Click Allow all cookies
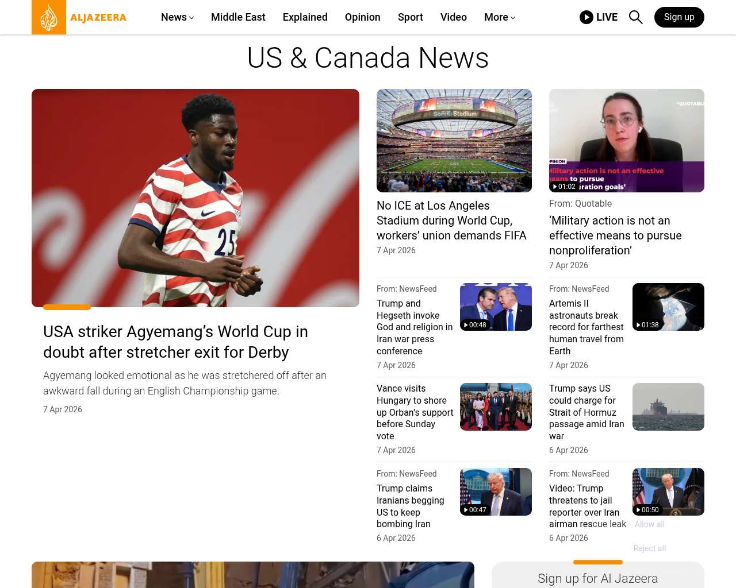736x588 pixels. pyautogui.click(x=649, y=524)
